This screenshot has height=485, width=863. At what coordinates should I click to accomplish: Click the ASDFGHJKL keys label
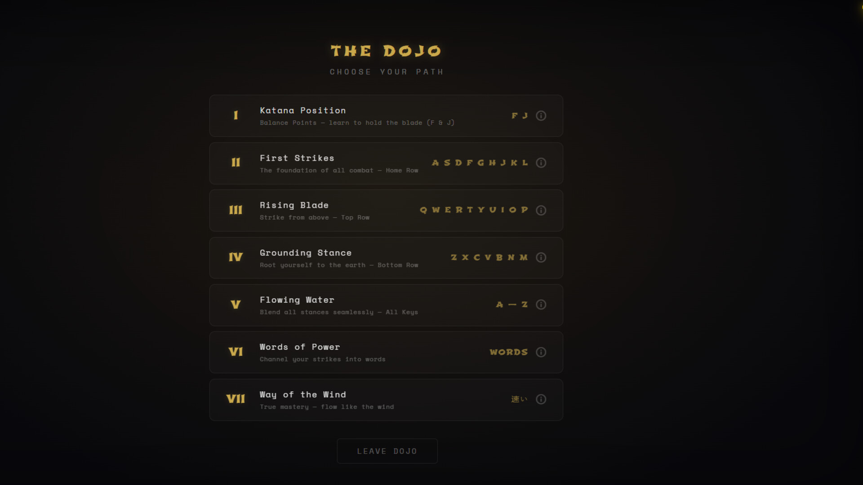(480, 163)
